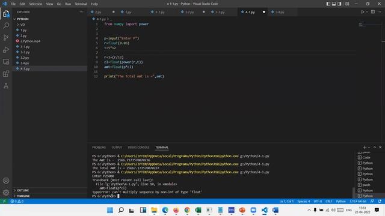Toggle the Panel layout button
Viewport: 385px width, 216px height.
click(334, 4)
